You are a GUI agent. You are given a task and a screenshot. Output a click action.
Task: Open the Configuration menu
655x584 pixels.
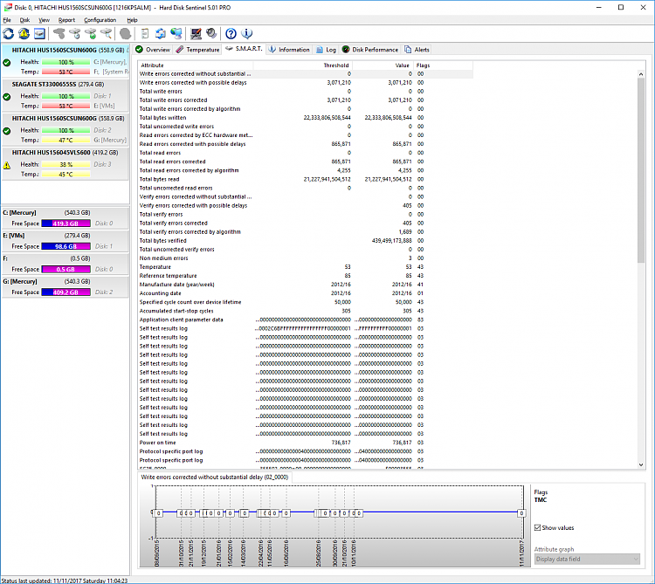coord(100,19)
